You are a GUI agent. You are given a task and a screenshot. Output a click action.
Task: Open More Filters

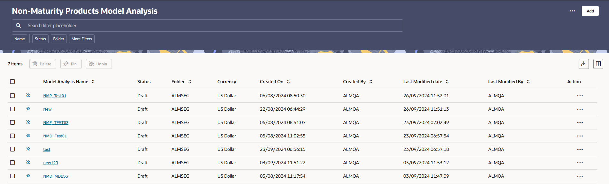point(82,39)
